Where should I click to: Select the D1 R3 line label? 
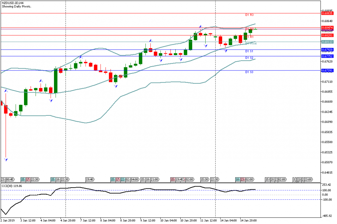coord(249,15)
